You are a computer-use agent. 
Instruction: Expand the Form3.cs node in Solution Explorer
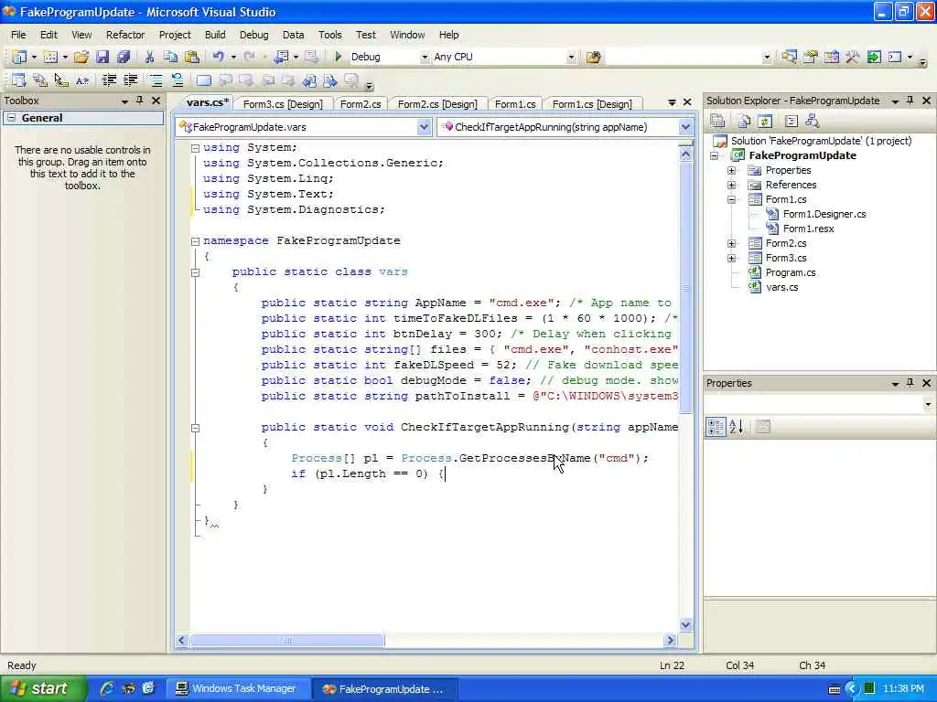(x=731, y=258)
